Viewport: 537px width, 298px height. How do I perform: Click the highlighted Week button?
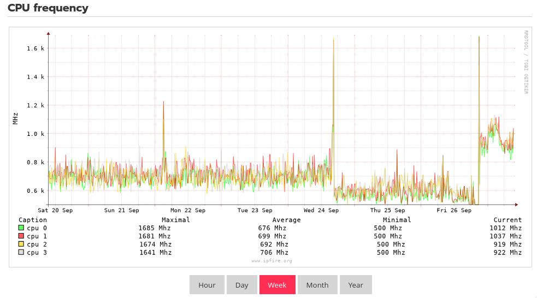tap(277, 285)
